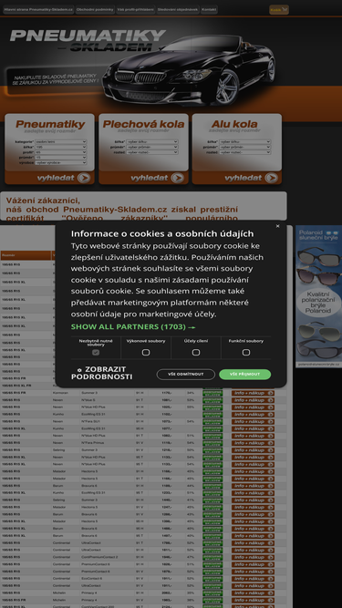This screenshot has width=342, height=608.
Task: Open the Polaroid sluneční brýle ad banner
Action: (x=318, y=296)
